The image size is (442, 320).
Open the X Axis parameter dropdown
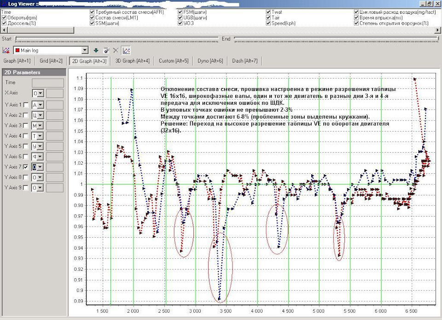tap(41, 93)
